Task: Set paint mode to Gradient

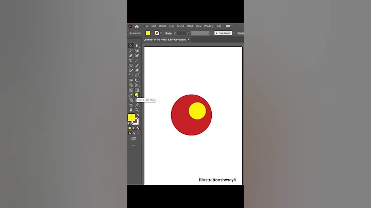Action: click(x=133, y=128)
